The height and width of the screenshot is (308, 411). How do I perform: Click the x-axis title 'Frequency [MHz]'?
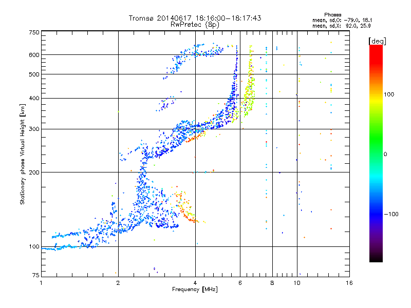click(x=195, y=290)
